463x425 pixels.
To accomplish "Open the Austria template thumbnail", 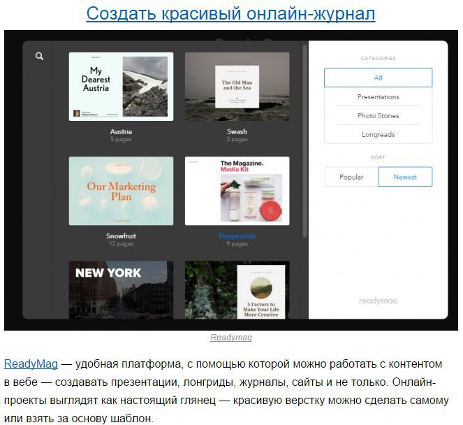I will [121, 87].
